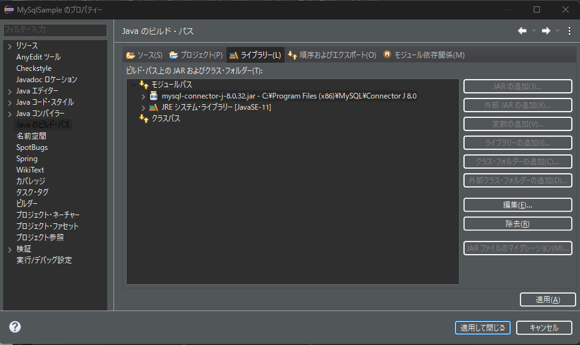Screen dimensions: 580x345
Task: Open the ビルダー settings page
Action: pos(26,204)
